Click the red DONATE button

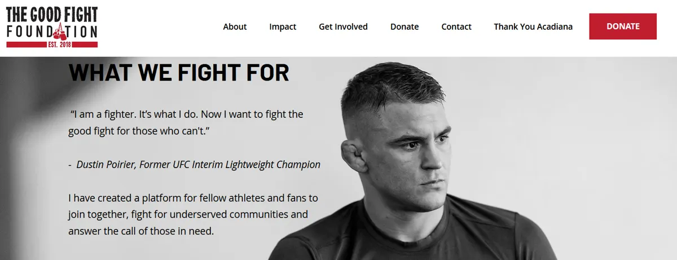click(623, 27)
